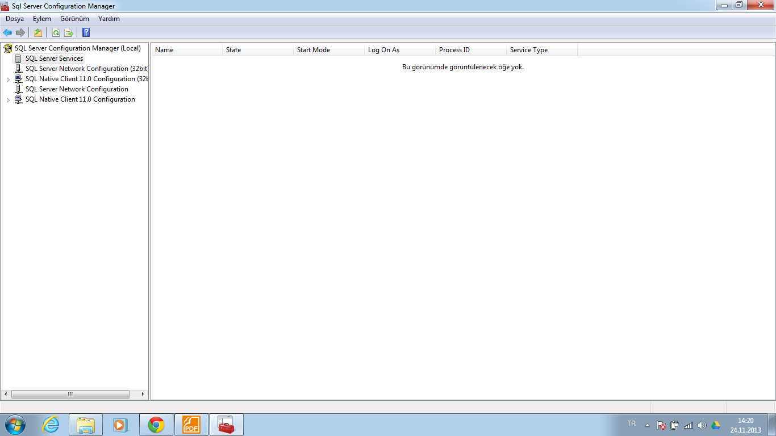Sort by the Start Mode column header
This screenshot has width=776, height=436.
pyautogui.click(x=329, y=50)
